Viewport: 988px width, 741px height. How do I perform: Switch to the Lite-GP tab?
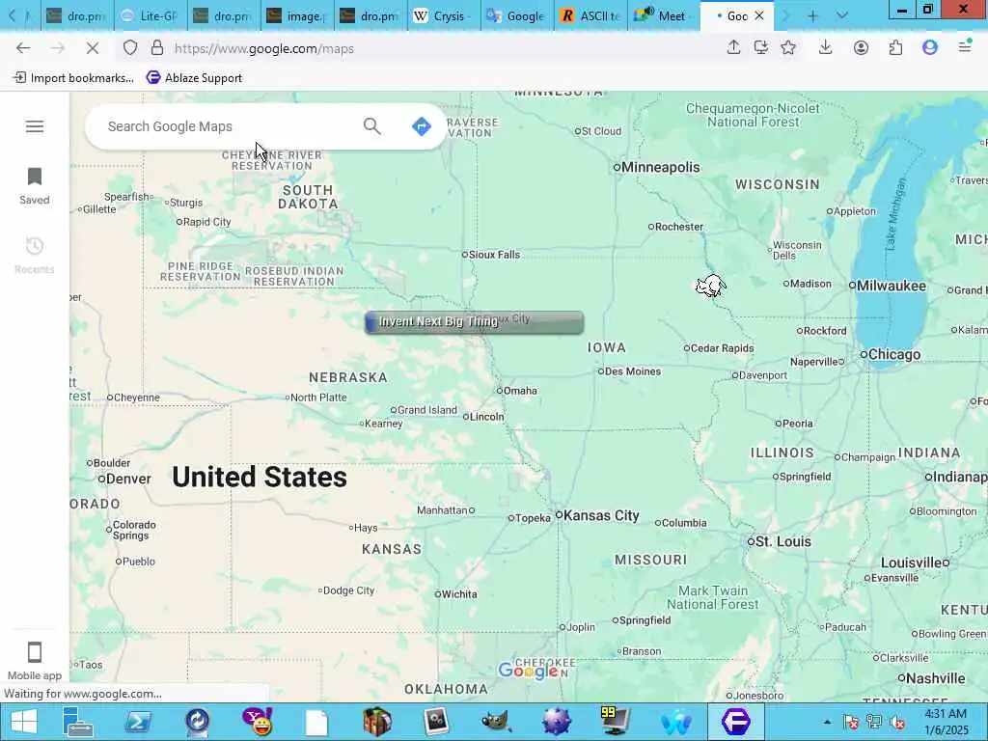point(150,15)
